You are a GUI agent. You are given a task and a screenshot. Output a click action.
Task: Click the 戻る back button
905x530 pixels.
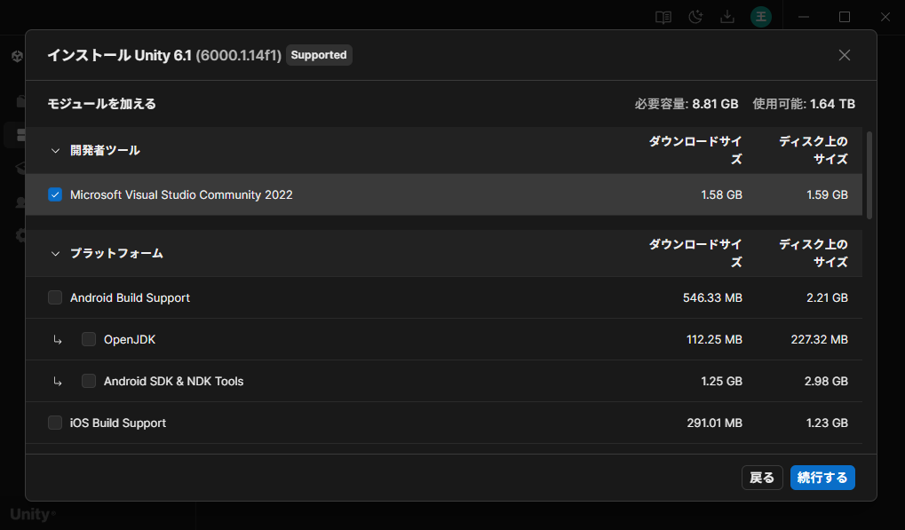pos(762,478)
